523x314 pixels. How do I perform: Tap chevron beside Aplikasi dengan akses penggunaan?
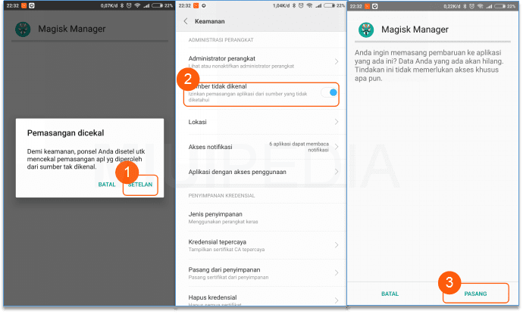[337, 172]
